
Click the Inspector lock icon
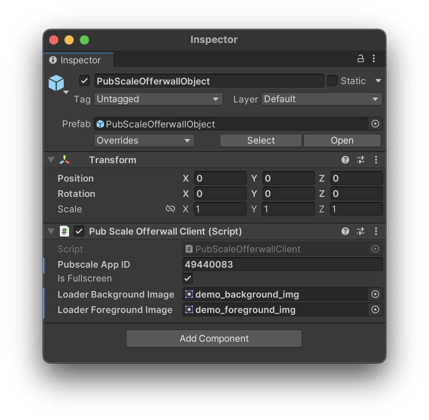point(360,59)
